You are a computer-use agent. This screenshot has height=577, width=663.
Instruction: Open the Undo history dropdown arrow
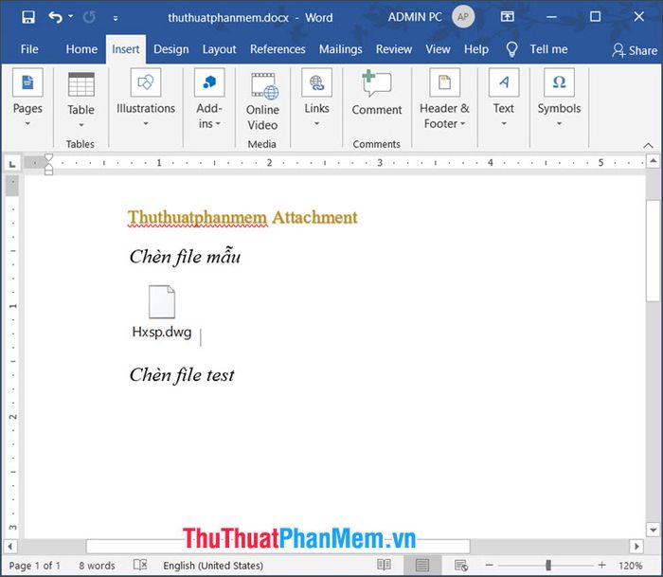(71, 16)
